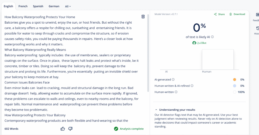Click info icon beside Human-written & AI-refined

coord(192,86)
